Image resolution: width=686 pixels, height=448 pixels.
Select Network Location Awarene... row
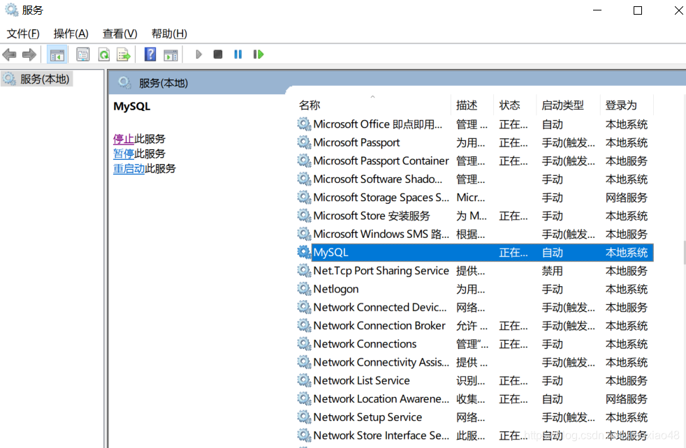pyautogui.click(x=475, y=398)
